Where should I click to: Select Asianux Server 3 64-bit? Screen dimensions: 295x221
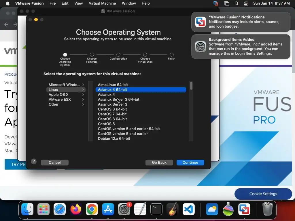[141, 99]
